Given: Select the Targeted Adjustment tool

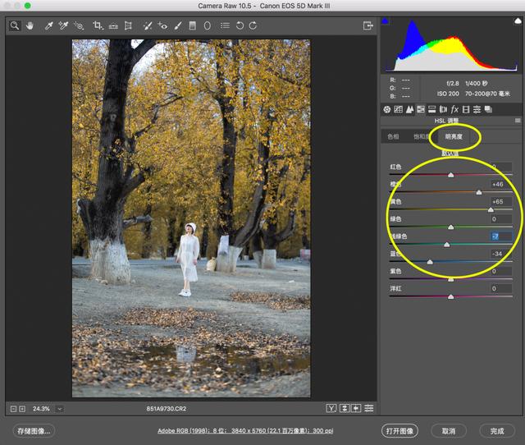Looking at the screenshot, I should pyautogui.click(x=79, y=25).
